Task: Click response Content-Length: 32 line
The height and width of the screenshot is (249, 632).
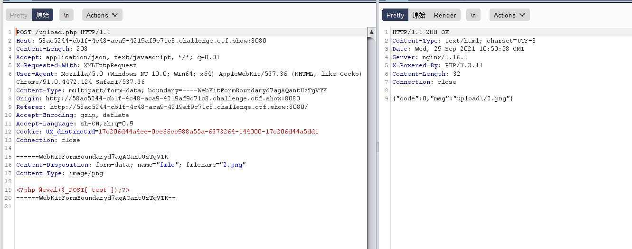Action: [x=426, y=74]
